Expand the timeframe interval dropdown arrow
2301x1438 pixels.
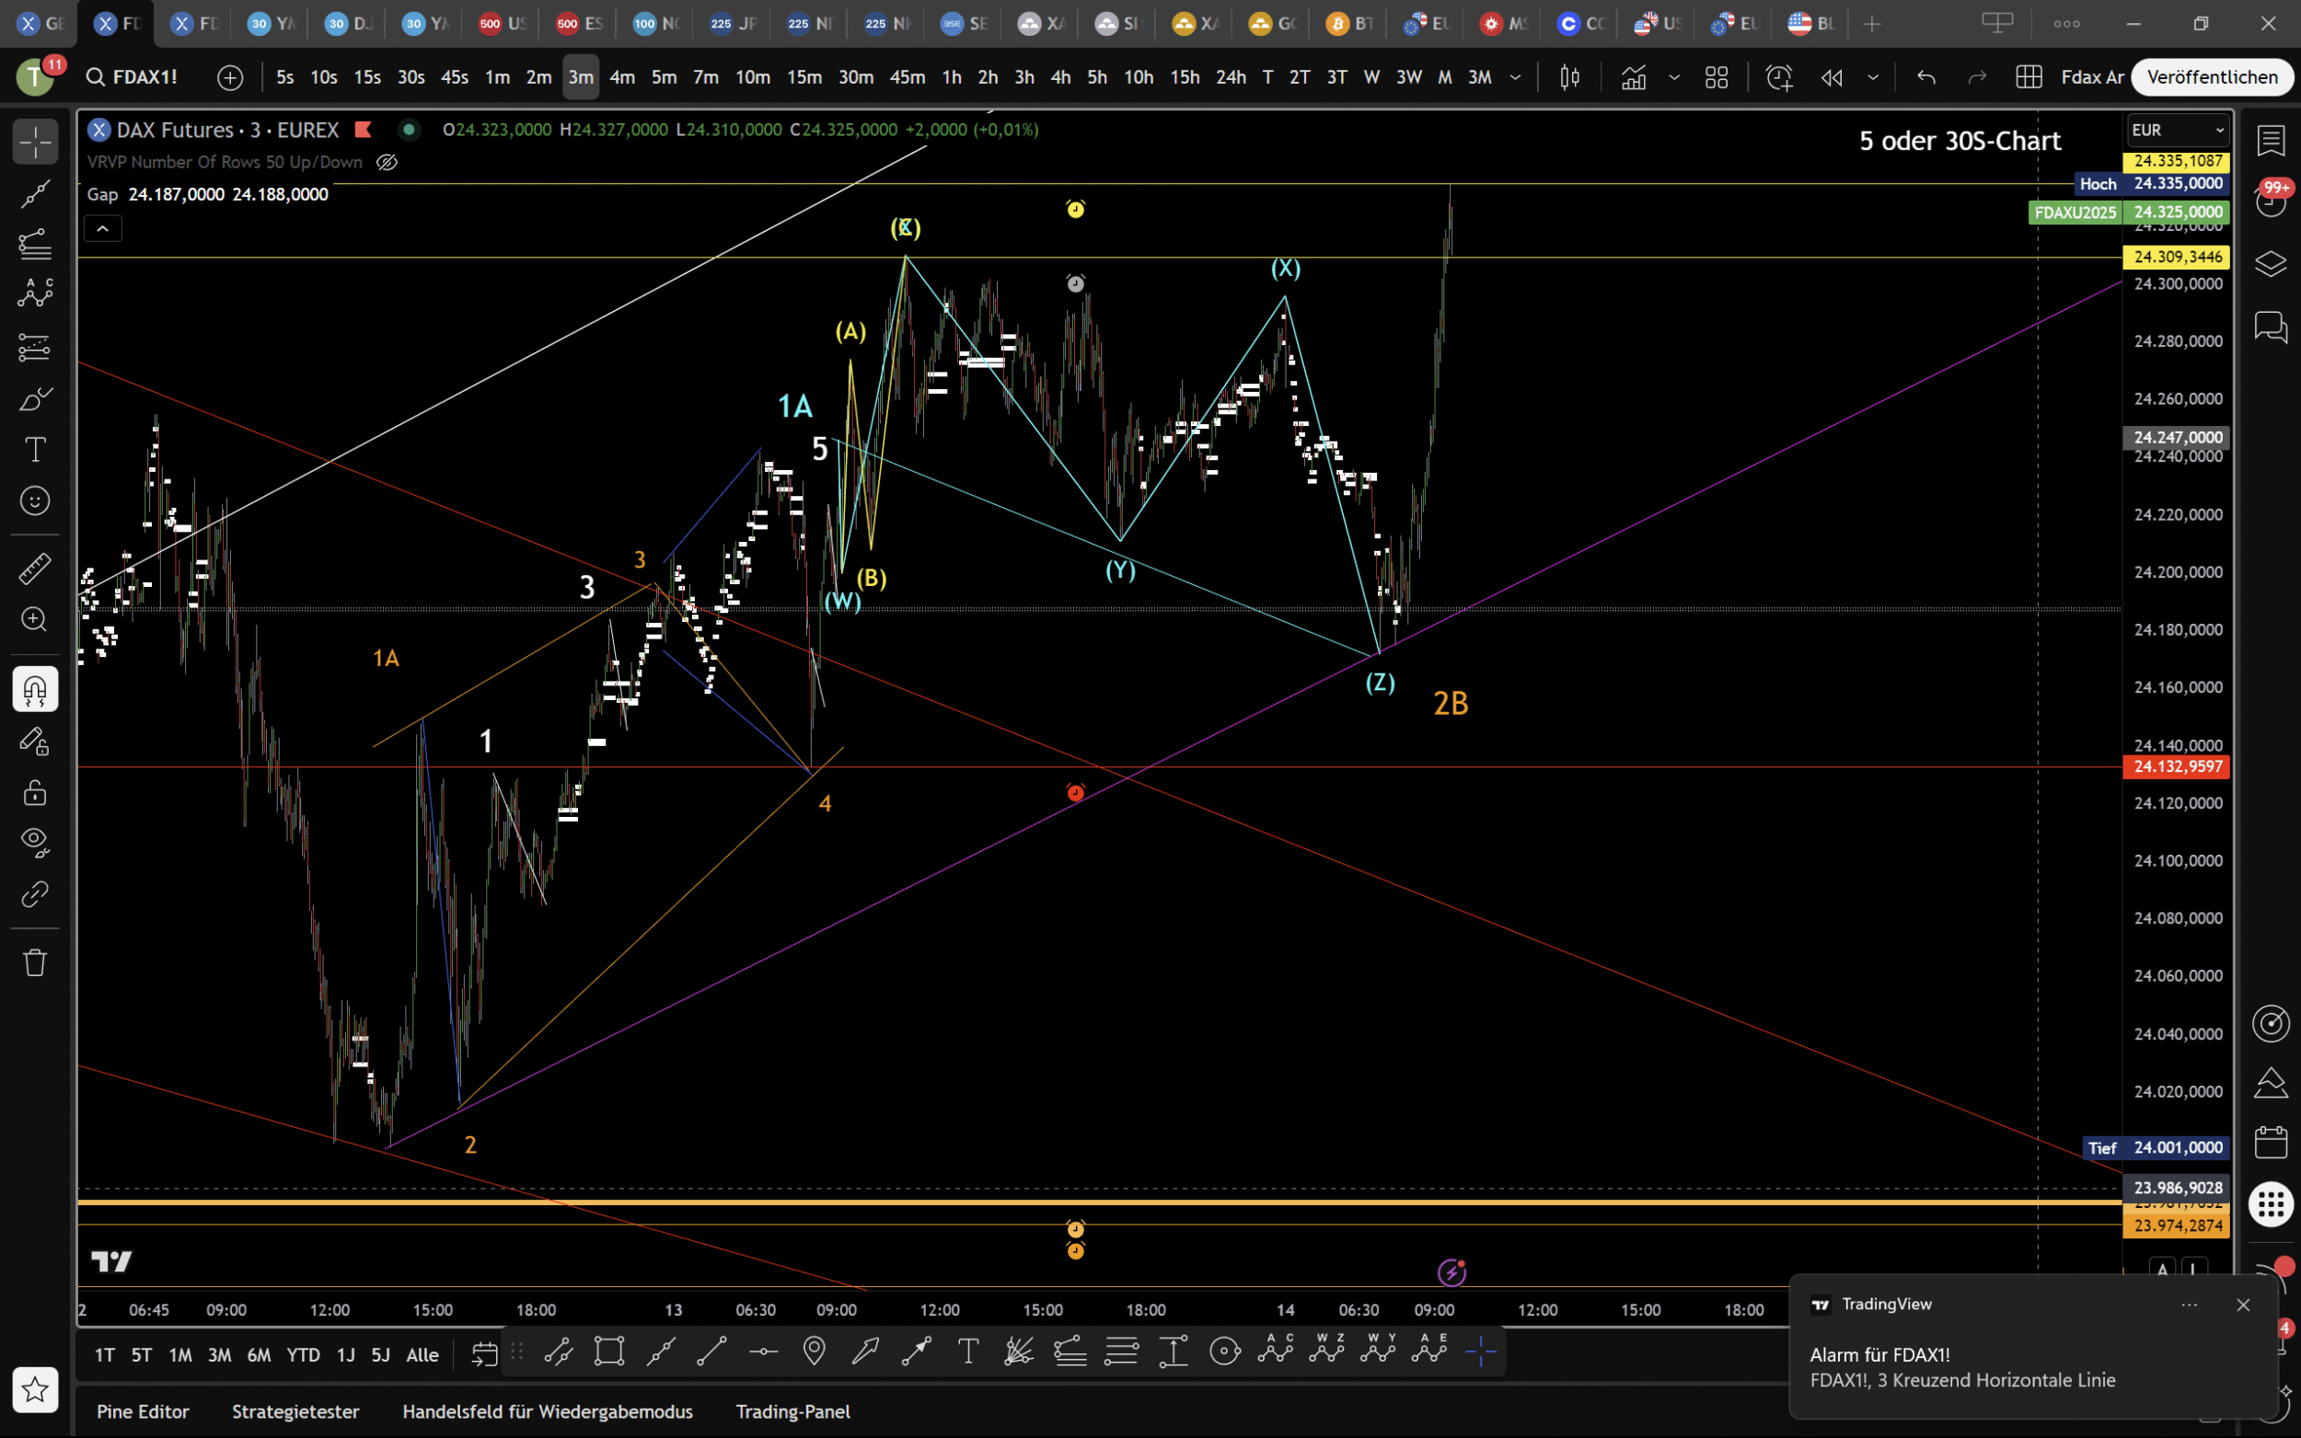(x=1515, y=77)
